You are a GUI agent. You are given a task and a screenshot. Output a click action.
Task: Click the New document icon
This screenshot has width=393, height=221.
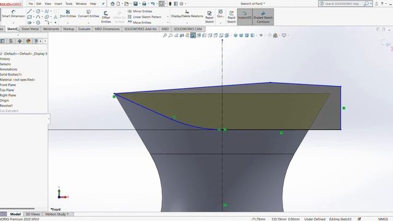[119, 4]
